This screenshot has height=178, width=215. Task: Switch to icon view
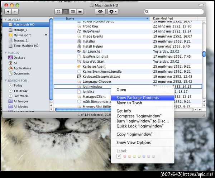pos(58,12)
